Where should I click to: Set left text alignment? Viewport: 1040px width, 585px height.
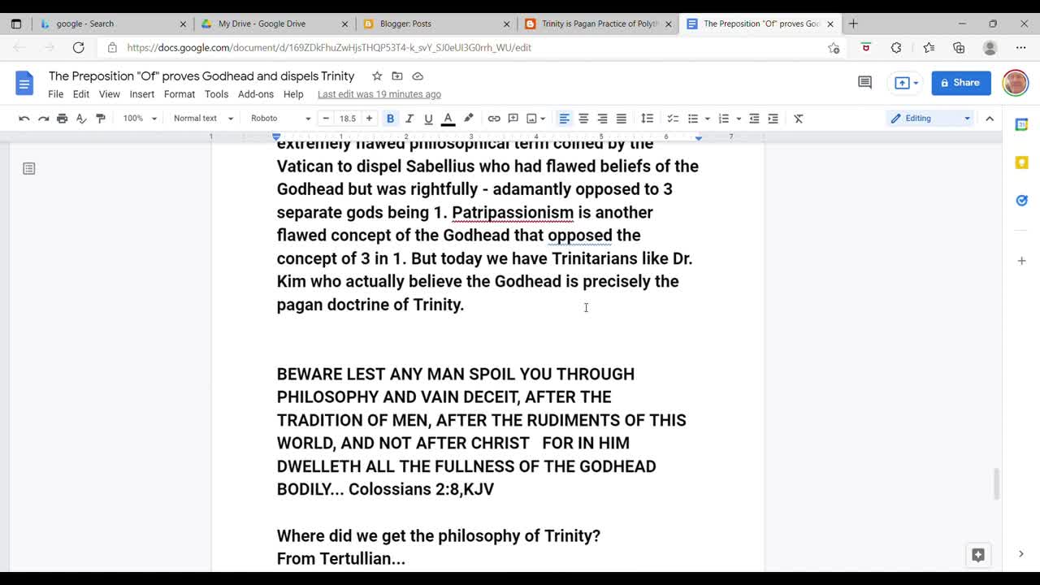pos(564,119)
